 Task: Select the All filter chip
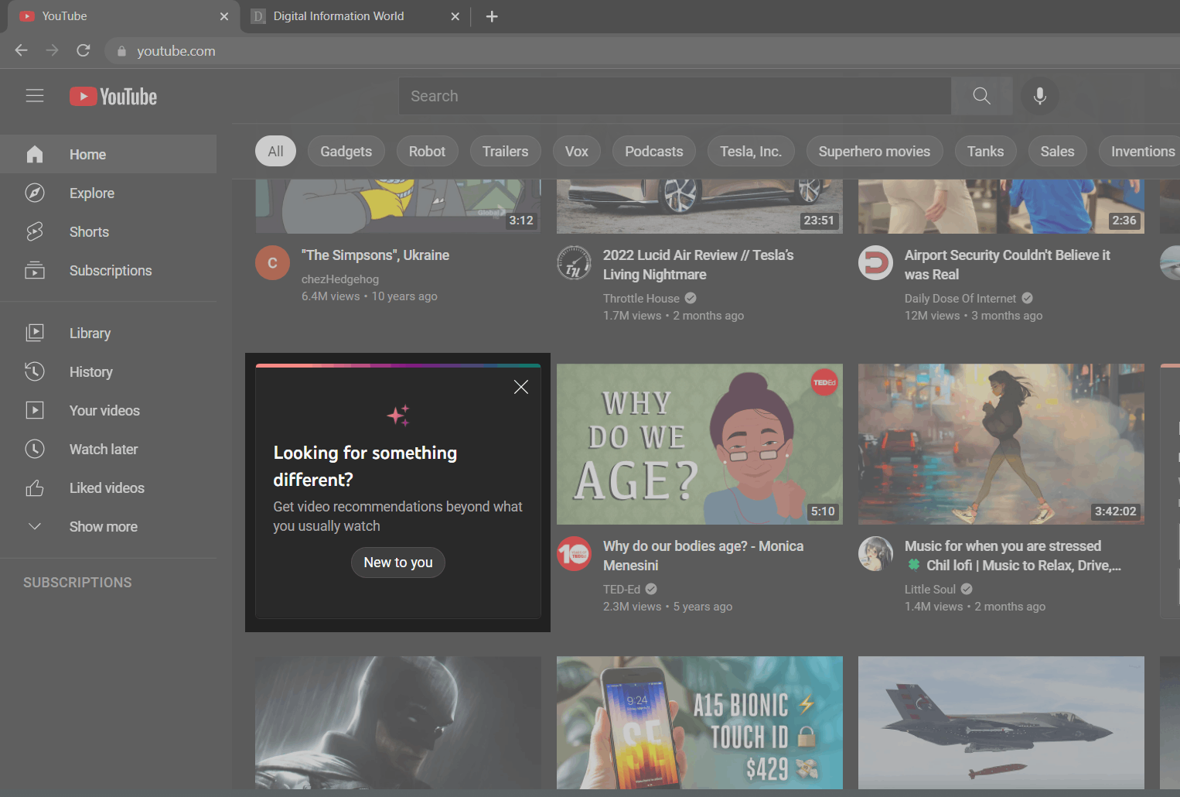point(275,151)
